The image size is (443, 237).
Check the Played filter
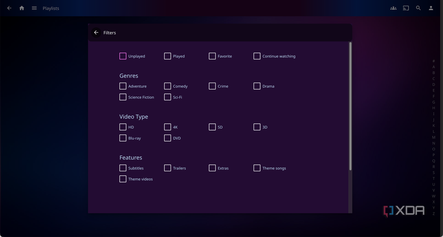(167, 56)
